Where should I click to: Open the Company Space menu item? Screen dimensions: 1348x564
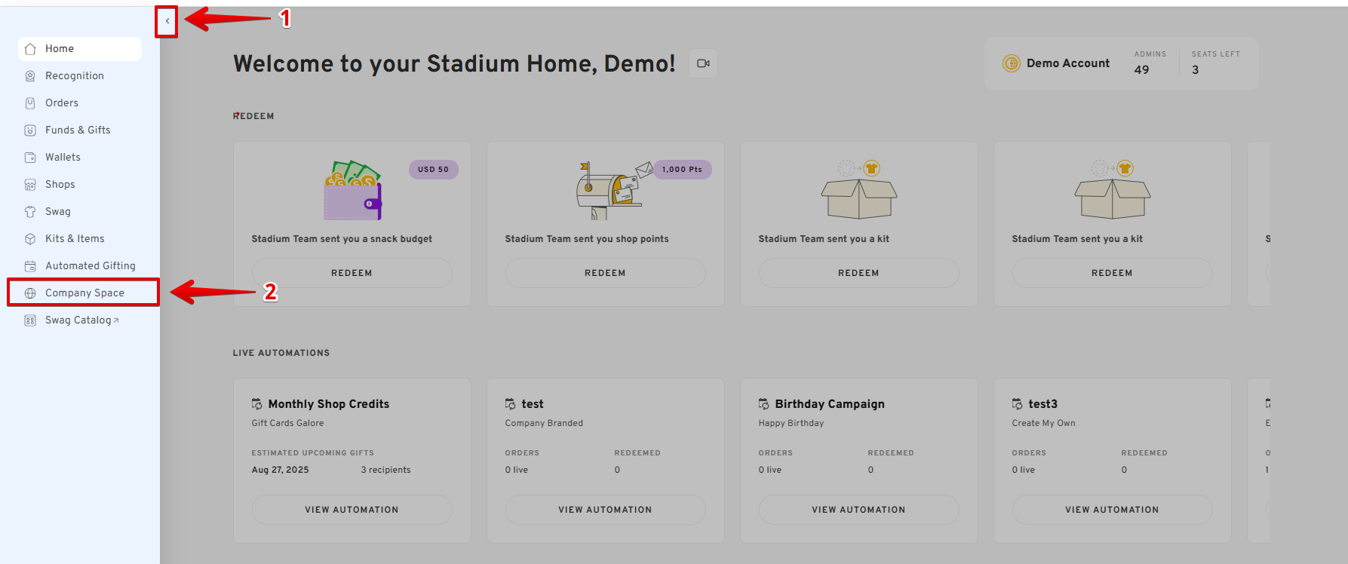point(84,293)
